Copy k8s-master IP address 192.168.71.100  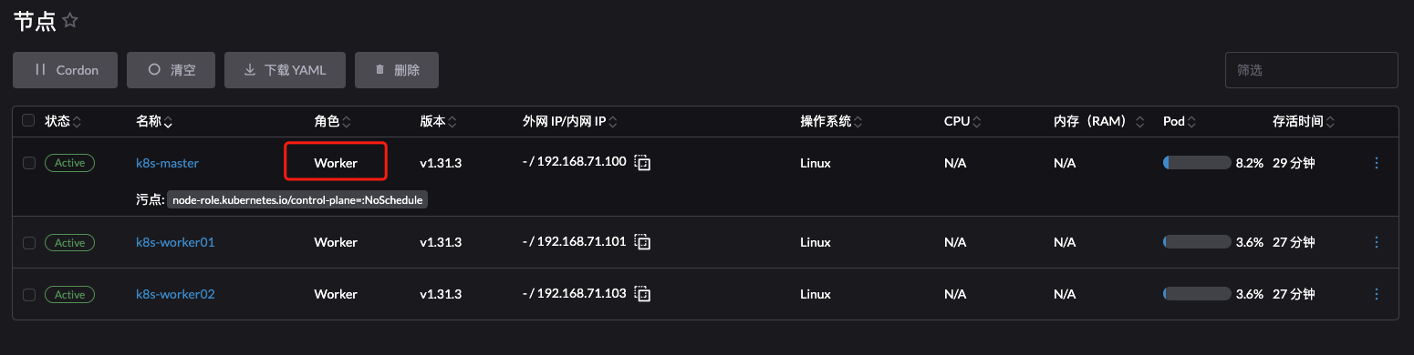pyautogui.click(x=644, y=163)
